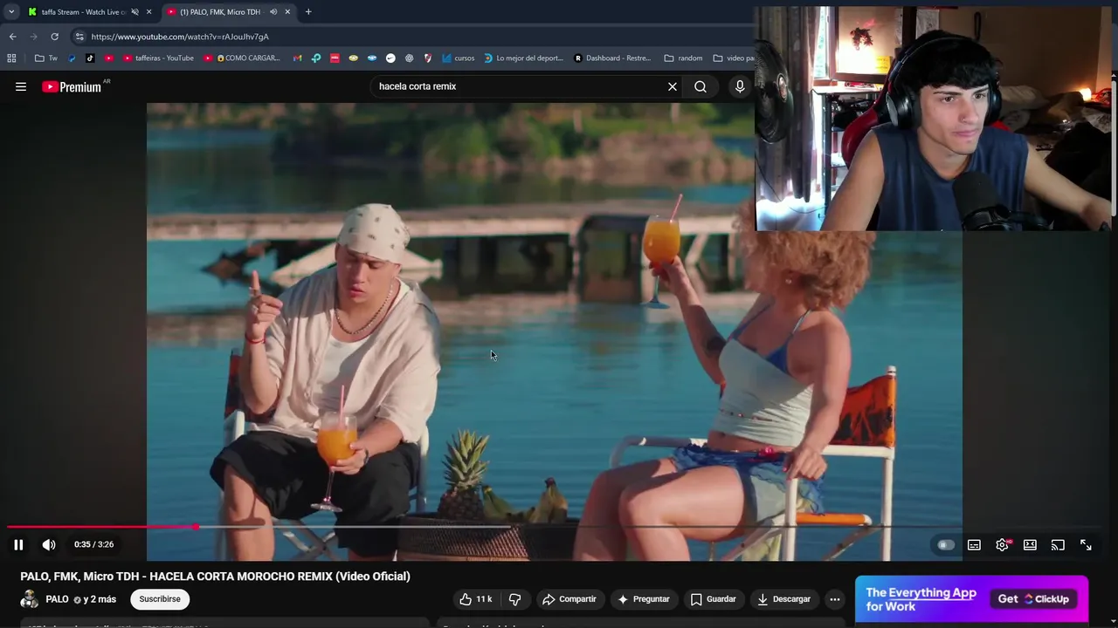
Task: Click the video title text
Action: pyautogui.click(x=215, y=577)
